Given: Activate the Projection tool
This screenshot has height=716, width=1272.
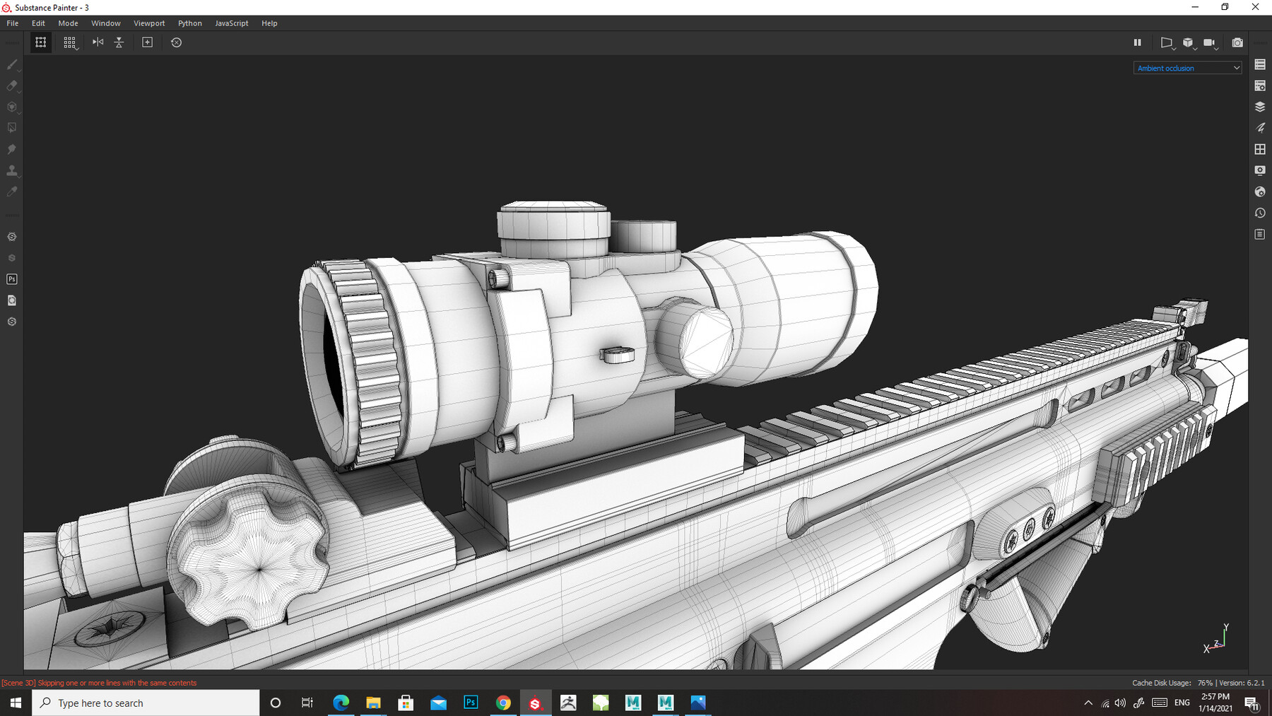Looking at the screenshot, I should [x=11, y=107].
